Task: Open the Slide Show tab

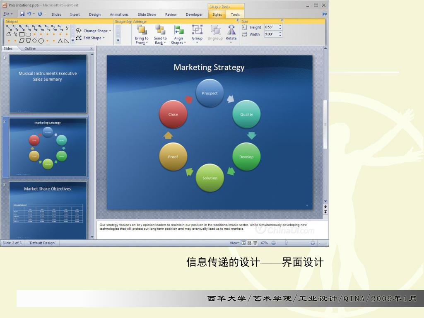Action: tap(147, 14)
